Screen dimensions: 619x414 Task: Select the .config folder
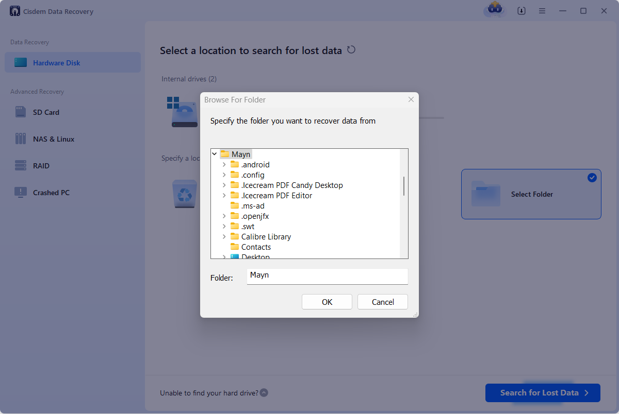click(x=253, y=175)
